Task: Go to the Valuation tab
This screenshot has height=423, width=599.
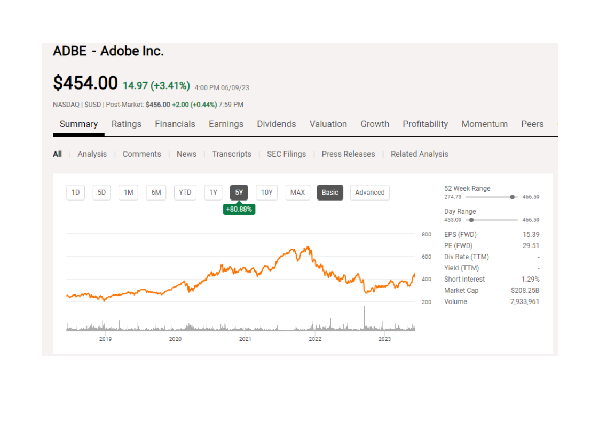Action: tap(328, 124)
